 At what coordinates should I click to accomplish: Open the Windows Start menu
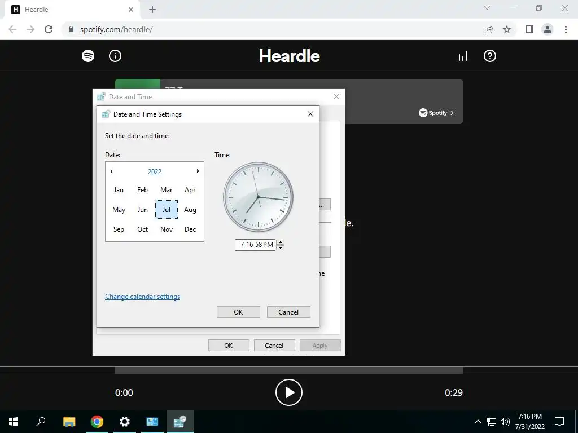tap(14, 422)
